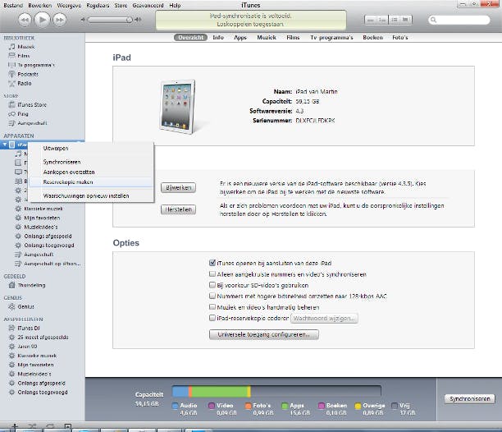Open Aangeschaft under Store

tap(32, 123)
